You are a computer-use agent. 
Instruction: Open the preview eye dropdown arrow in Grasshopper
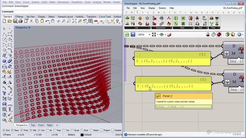[x=165, y=35]
